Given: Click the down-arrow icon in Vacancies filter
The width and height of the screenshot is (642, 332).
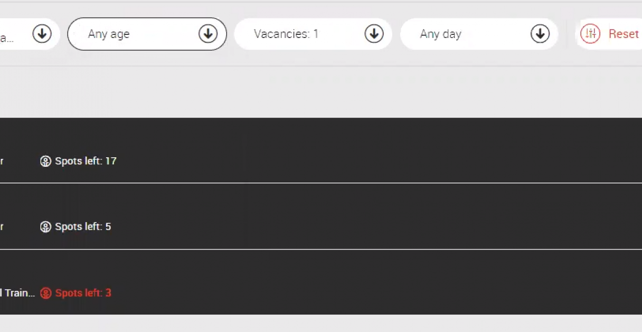Looking at the screenshot, I should pyautogui.click(x=374, y=34).
